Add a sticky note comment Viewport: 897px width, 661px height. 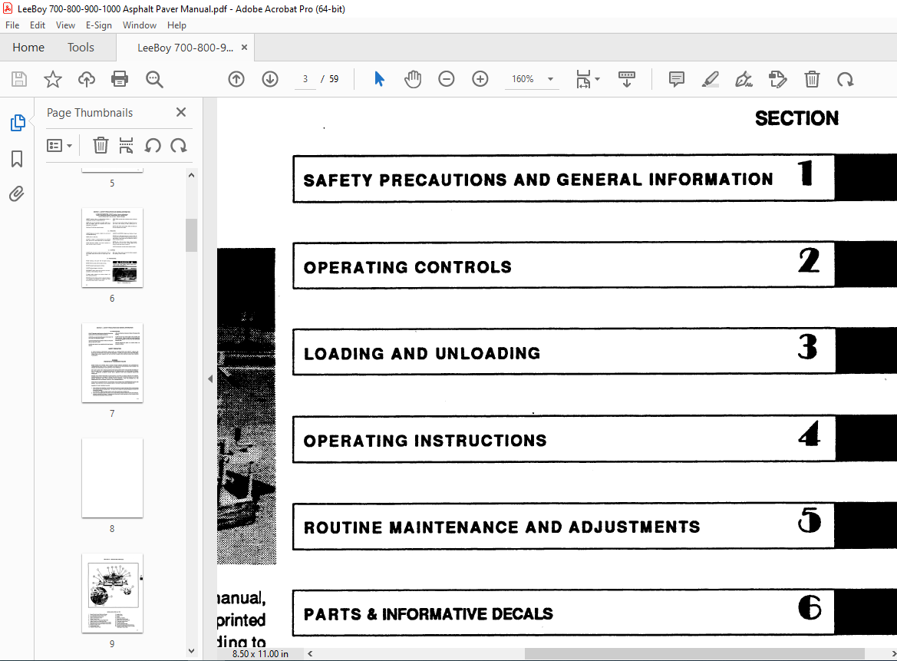[676, 79]
